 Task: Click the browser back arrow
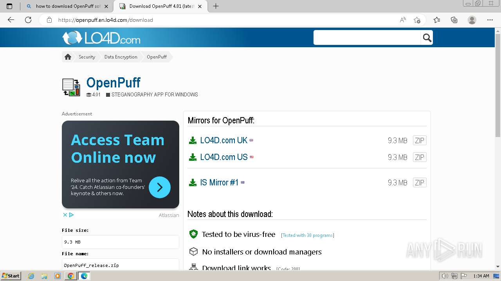tap(11, 20)
